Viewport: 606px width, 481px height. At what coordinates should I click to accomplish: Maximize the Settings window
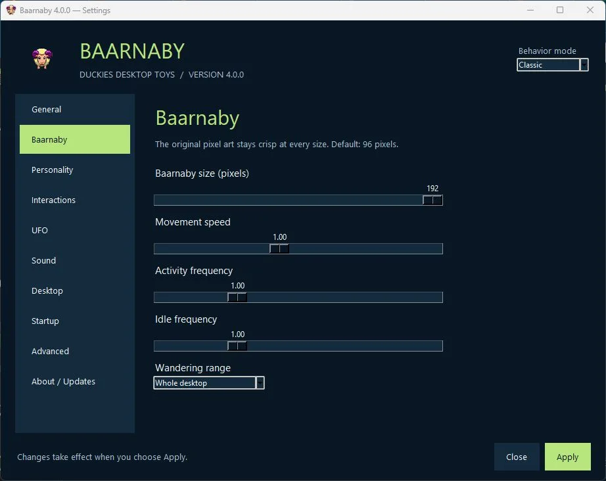[560, 10]
